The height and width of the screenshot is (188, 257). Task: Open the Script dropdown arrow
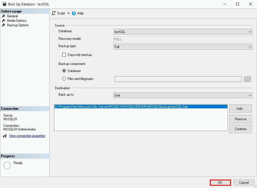(x=68, y=13)
